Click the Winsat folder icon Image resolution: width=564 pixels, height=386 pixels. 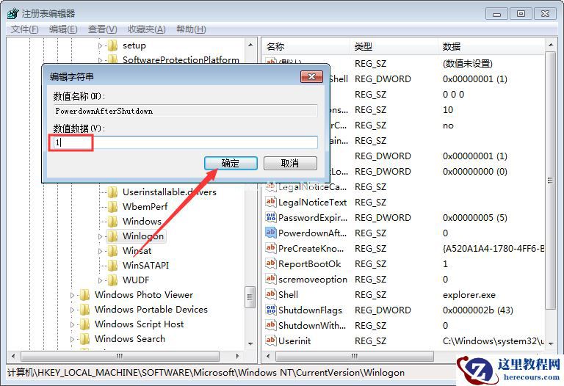click(112, 251)
